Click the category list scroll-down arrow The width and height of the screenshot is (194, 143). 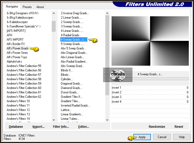click(54, 120)
